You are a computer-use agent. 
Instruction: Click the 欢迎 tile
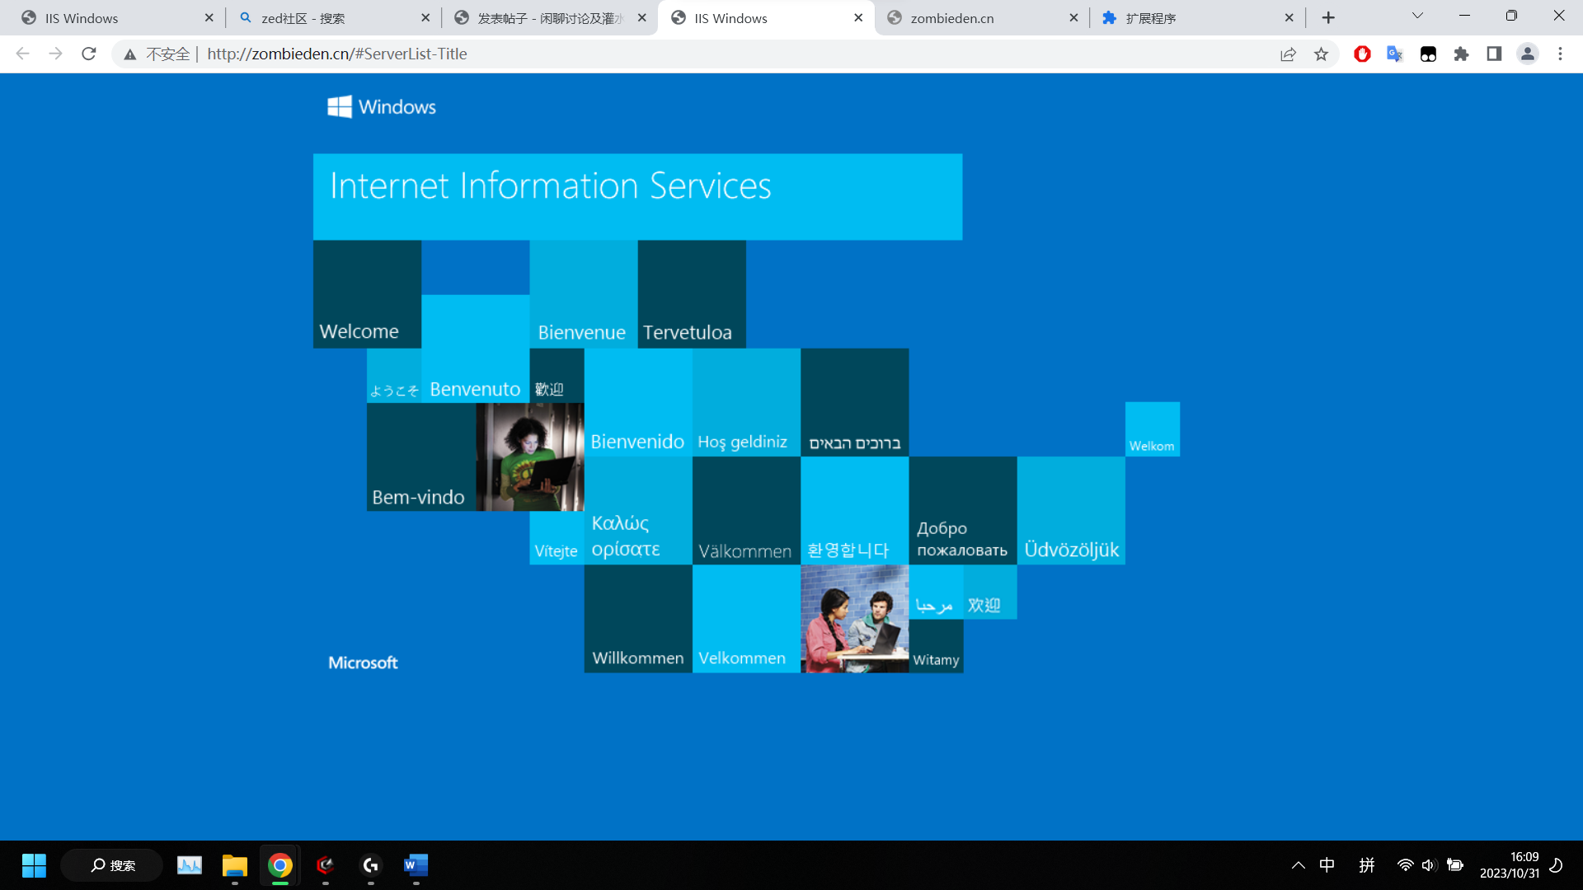(x=989, y=592)
